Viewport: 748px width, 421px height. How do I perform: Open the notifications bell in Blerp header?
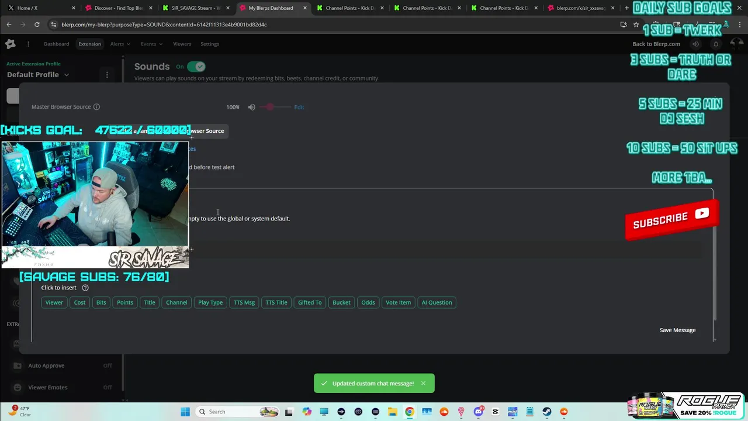click(716, 44)
